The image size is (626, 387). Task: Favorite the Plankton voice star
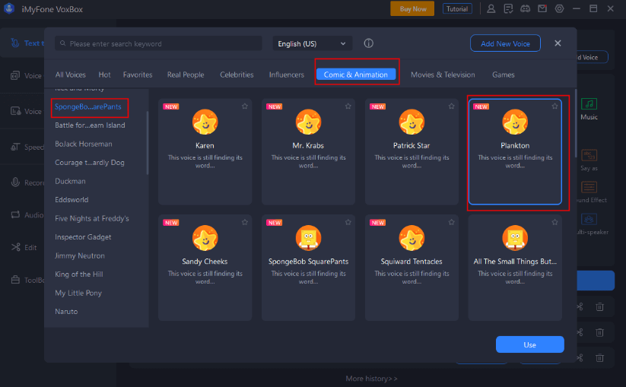[x=555, y=106]
